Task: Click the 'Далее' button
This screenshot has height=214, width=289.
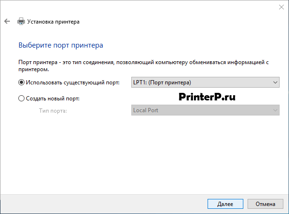Action: click(225, 204)
